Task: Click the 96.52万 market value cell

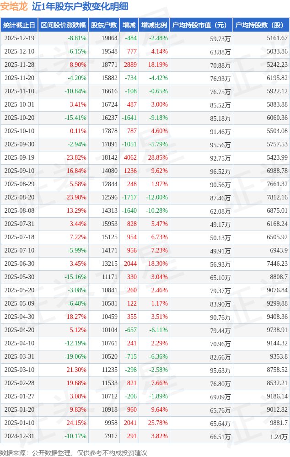Action: coord(220,171)
